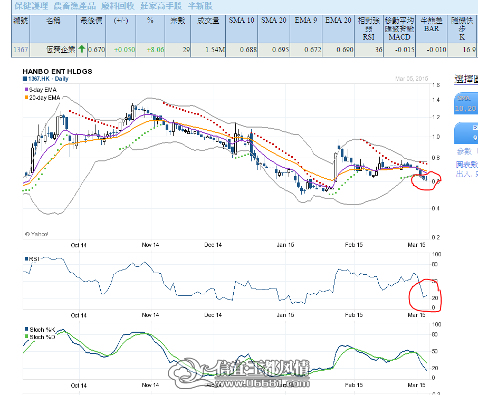Click the purple 9-day EMA legend swatch
This screenshot has width=478, height=395.
click(x=26, y=90)
